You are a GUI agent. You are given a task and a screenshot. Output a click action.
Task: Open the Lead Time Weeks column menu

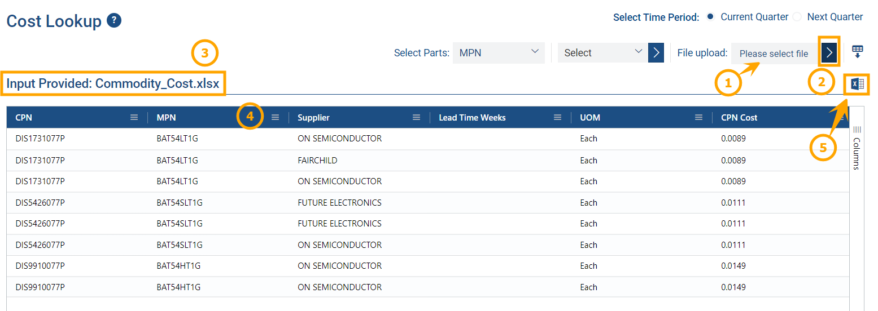point(557,118)
